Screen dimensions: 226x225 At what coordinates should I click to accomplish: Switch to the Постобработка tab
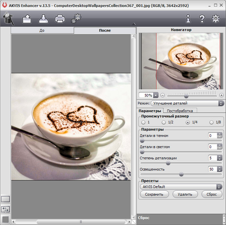point(180,111)
